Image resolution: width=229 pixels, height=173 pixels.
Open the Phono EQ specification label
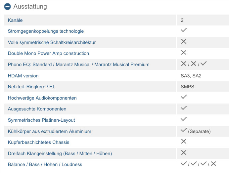click(x=78, y=65)
